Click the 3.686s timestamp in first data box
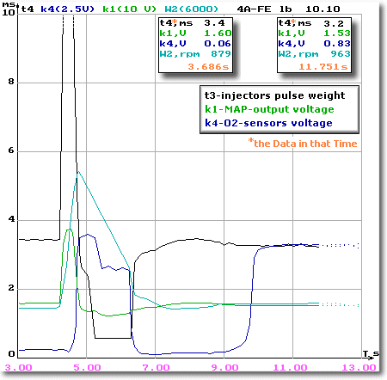This screenshot has height=380, width=387. click(x=208, y=67)
